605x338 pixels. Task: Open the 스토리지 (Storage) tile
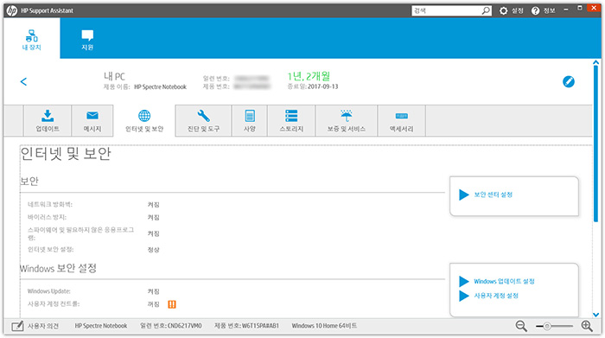point(291,121)
